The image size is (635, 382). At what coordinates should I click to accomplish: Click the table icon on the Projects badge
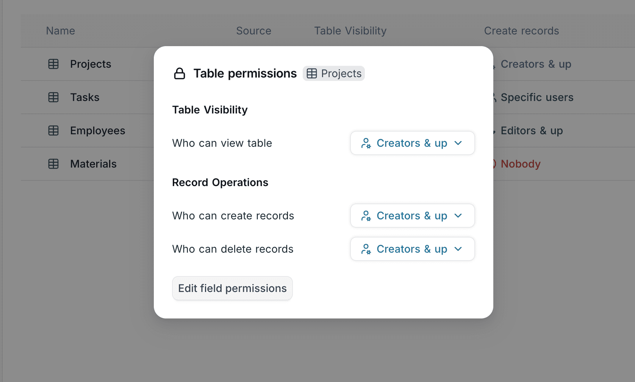click(x=312, y=73)
